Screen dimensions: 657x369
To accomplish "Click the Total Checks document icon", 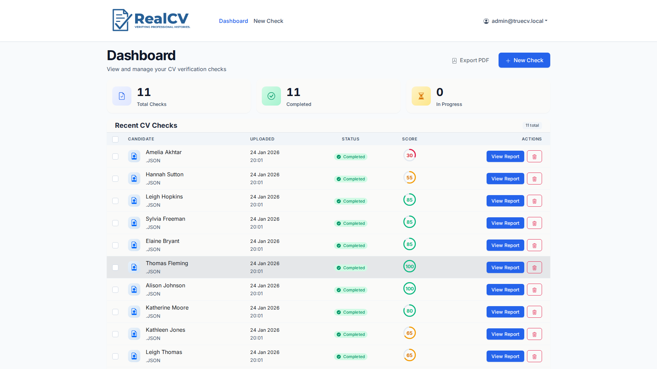I will pos(122,96).
